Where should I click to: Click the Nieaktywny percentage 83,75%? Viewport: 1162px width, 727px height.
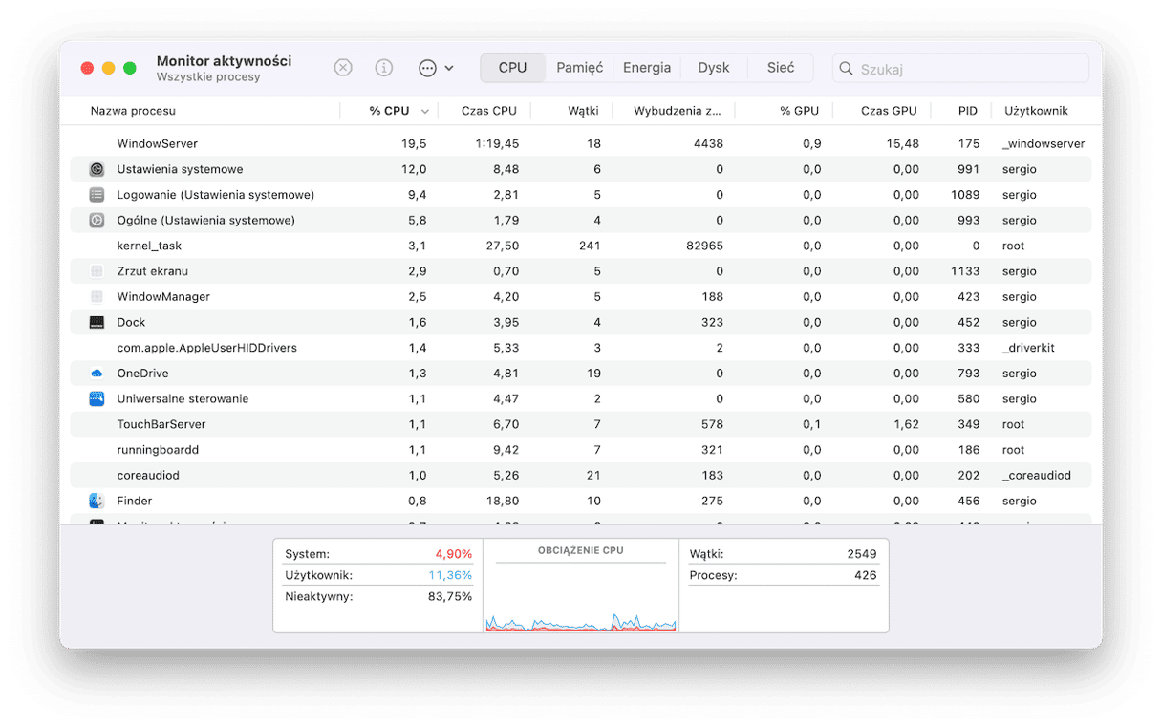[450, 597]
